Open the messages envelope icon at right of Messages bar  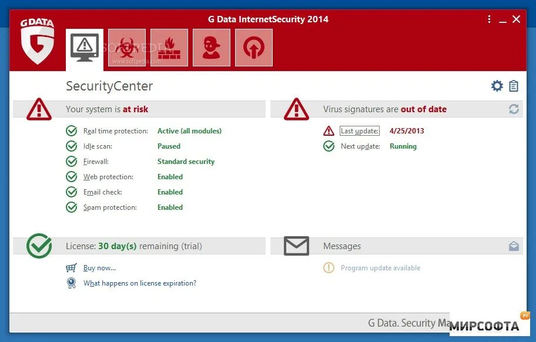pos(514,246)
